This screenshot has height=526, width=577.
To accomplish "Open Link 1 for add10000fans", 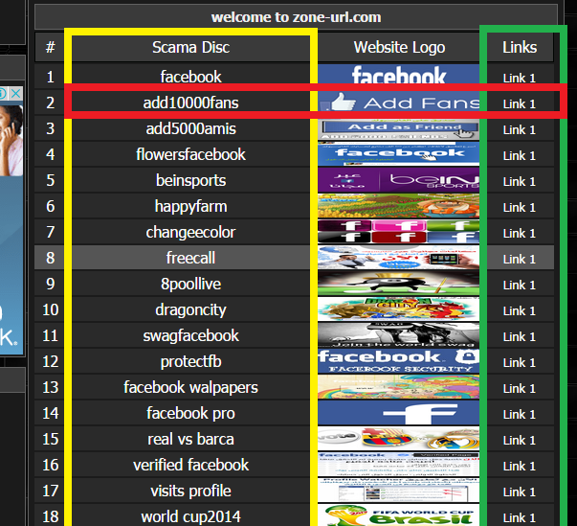I will [x=520, y=103].
